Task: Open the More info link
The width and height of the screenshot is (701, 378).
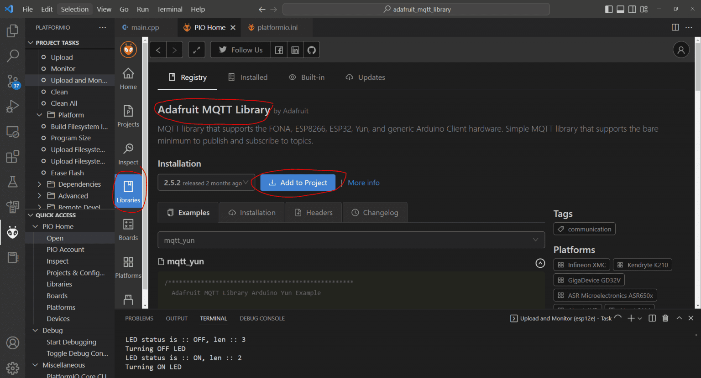Action: point(363,183)
